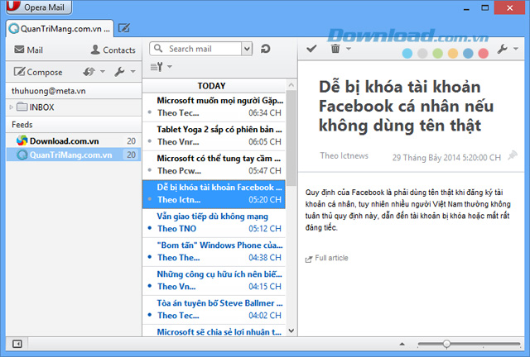Open the message view wrench dropdown arrow
This screenshot has height=357, width=530.
click(516, 49)
